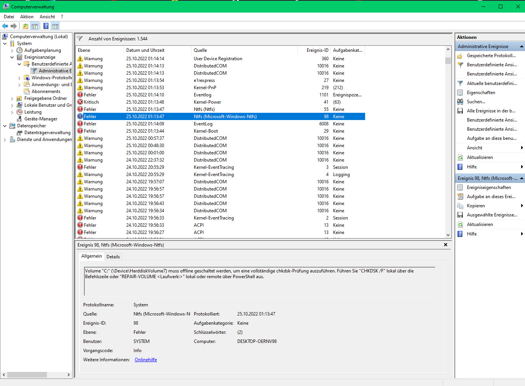
Task: Select the User Device Registration event row
Action: click(220, 59)
